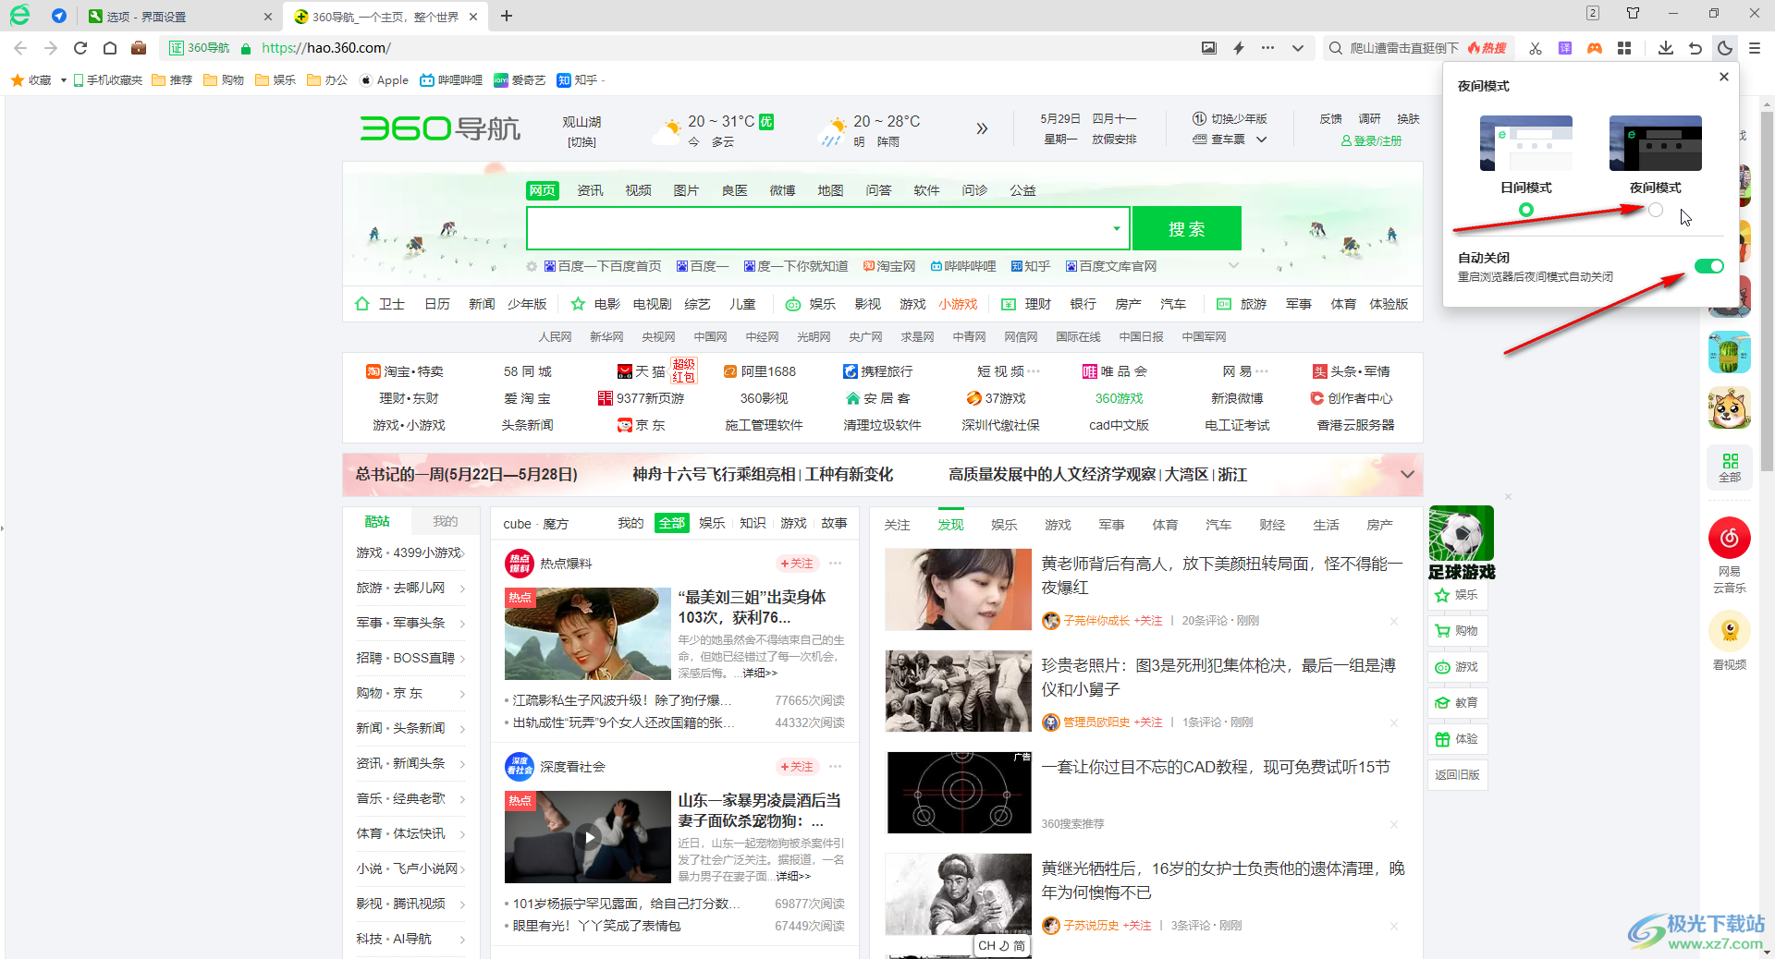Open the 游戏 · 4399小游戏 list item
Viewport: 1775px width, 959px height.
click(x=410, y=552)
